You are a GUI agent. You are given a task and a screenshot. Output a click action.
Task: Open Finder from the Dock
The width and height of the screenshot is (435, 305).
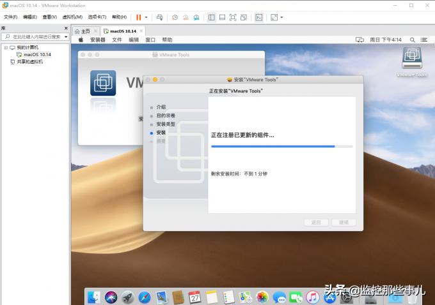pos(94,298)
